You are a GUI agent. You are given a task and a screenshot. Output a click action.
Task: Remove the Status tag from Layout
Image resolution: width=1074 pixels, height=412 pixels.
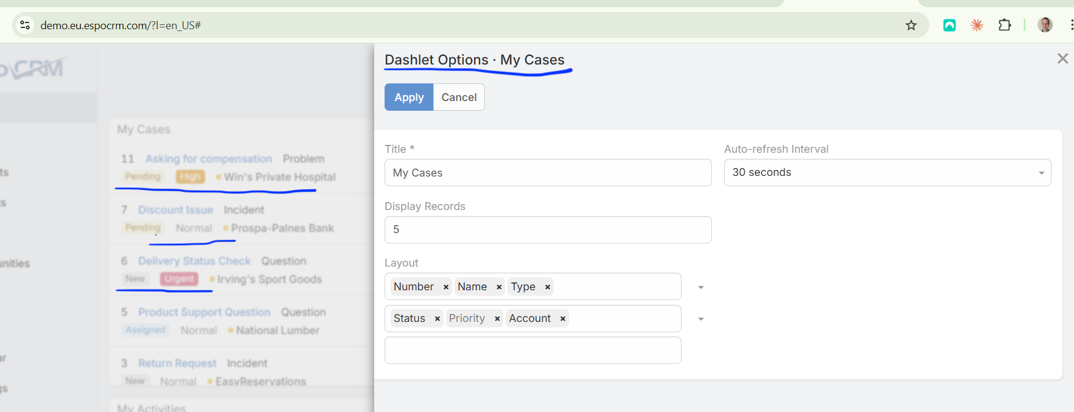[x=437, y=319]
